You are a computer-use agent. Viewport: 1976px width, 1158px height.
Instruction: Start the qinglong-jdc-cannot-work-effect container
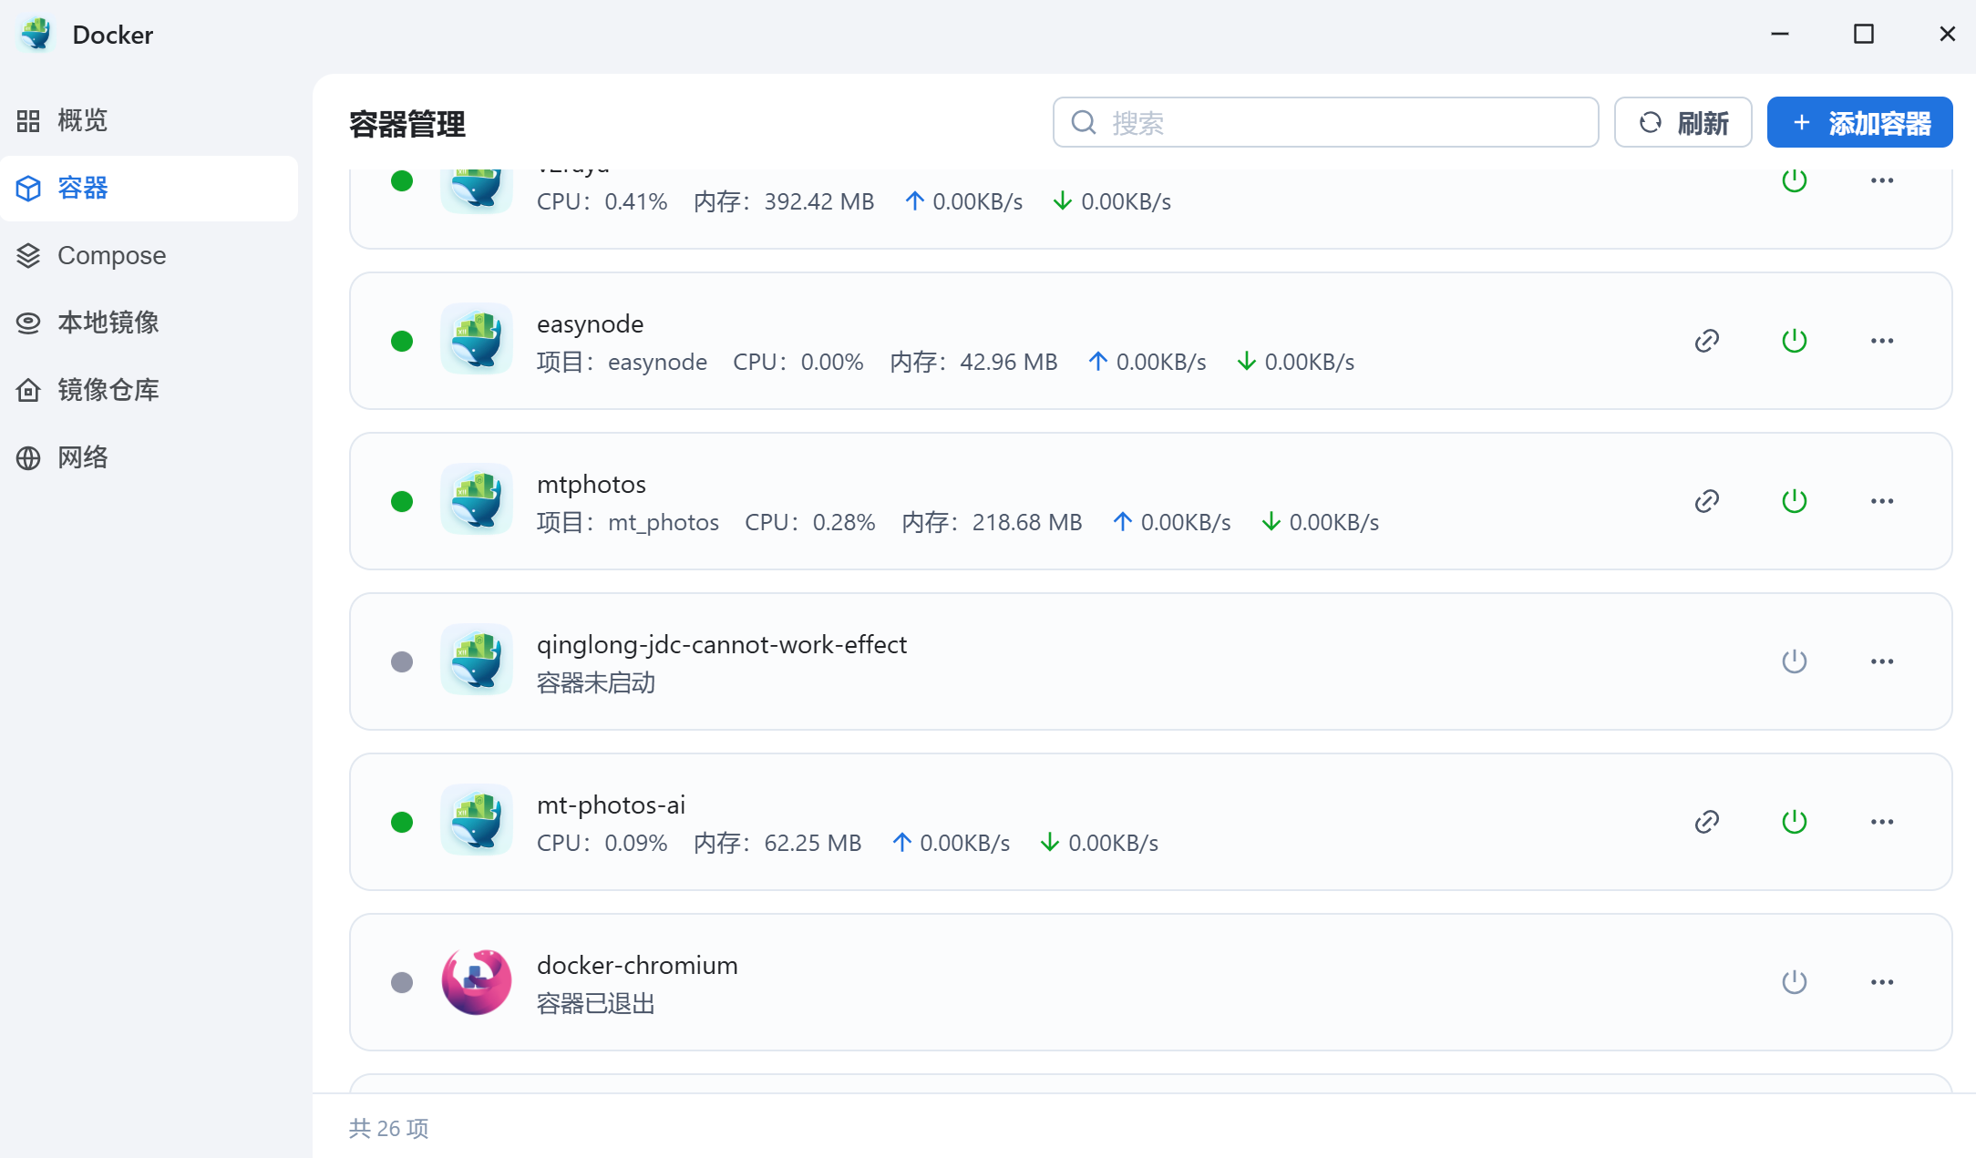pyautogui.click(x=1795, y=661)
